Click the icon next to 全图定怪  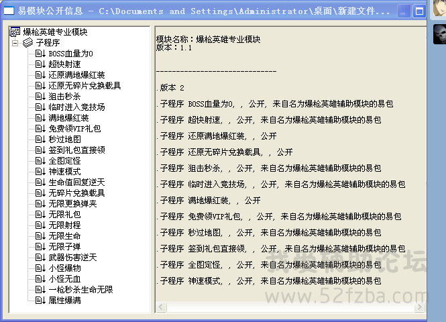[x=40, y=161]
